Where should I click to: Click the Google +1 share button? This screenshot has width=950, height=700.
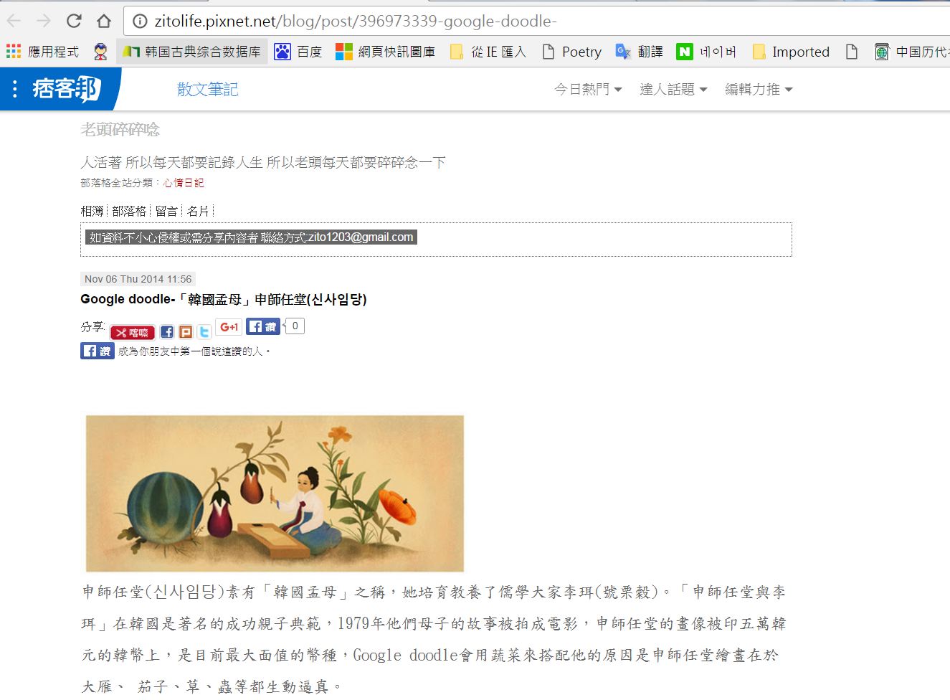tap(229, 327)
